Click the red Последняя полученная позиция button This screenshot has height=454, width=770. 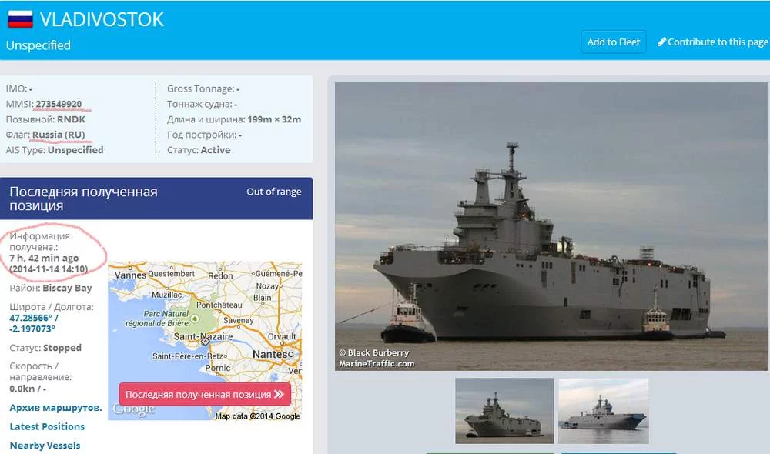[x=205, y=394]
